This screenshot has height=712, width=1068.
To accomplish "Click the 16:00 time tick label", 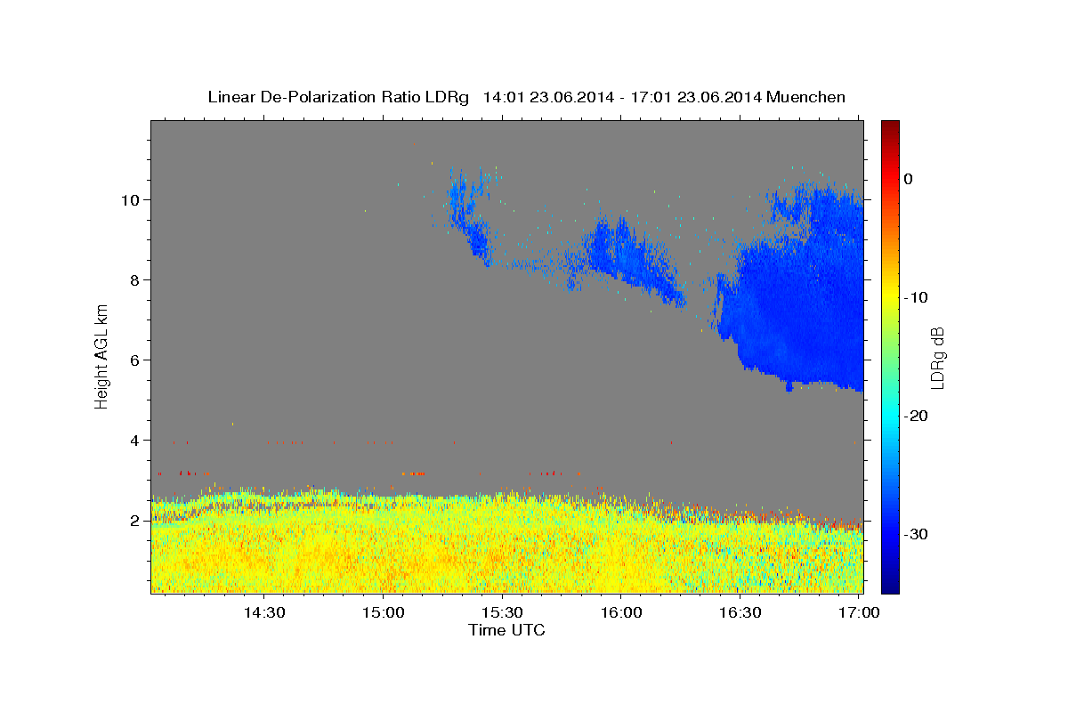I will (x=621, y=613).
